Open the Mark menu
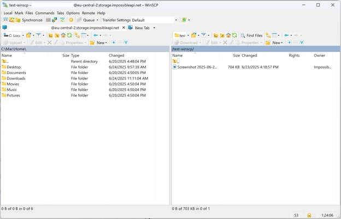This screenshot has width=341, height=219. click(19, 13)
